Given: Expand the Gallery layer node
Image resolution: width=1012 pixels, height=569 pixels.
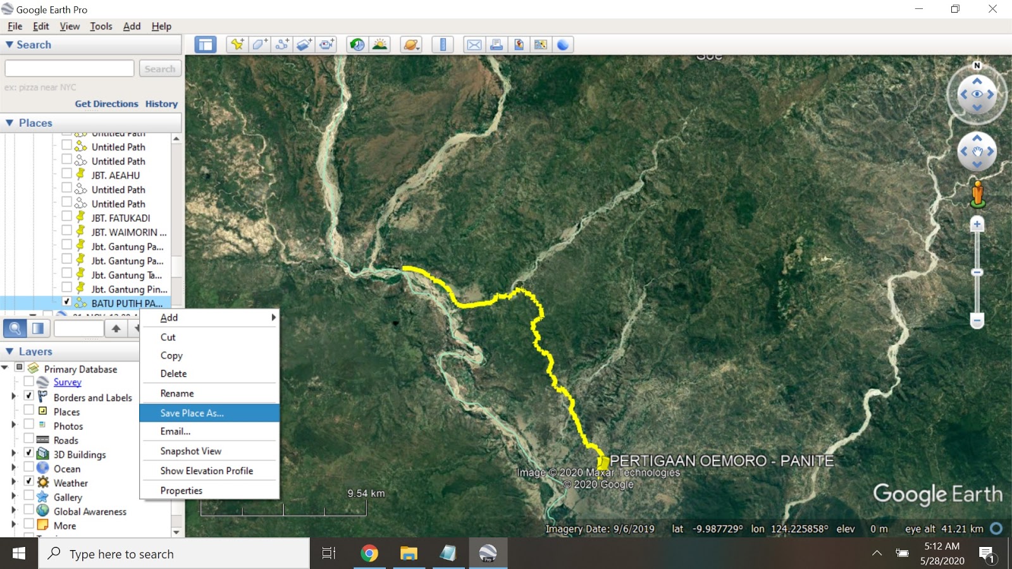Looking at the screenshot, I should [x=13, y=496].
